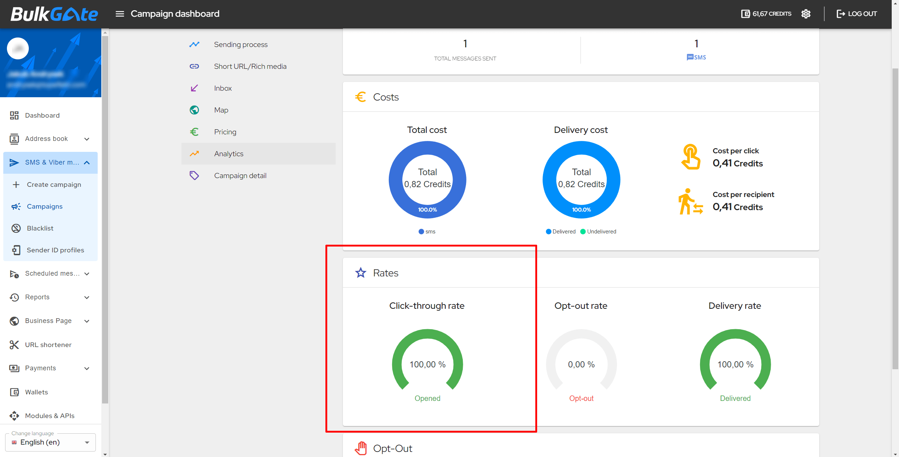Open the Sending process menu item
The width and height of the screenshot is (899, 457).
click(x=241, y=44)
